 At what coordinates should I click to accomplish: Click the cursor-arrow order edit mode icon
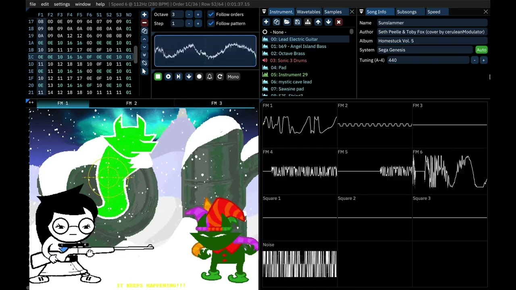(144, 71)
